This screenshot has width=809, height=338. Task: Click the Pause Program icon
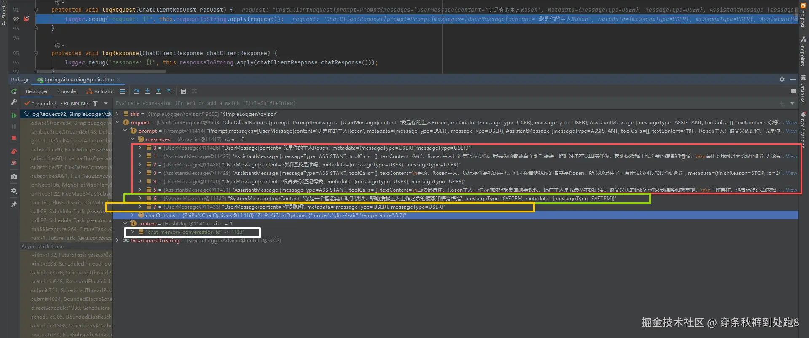point(14,126)
